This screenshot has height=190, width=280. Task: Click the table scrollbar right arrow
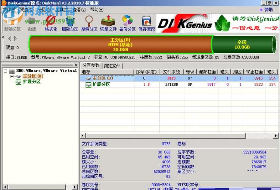pyautogui.click(x=276, y=136)
